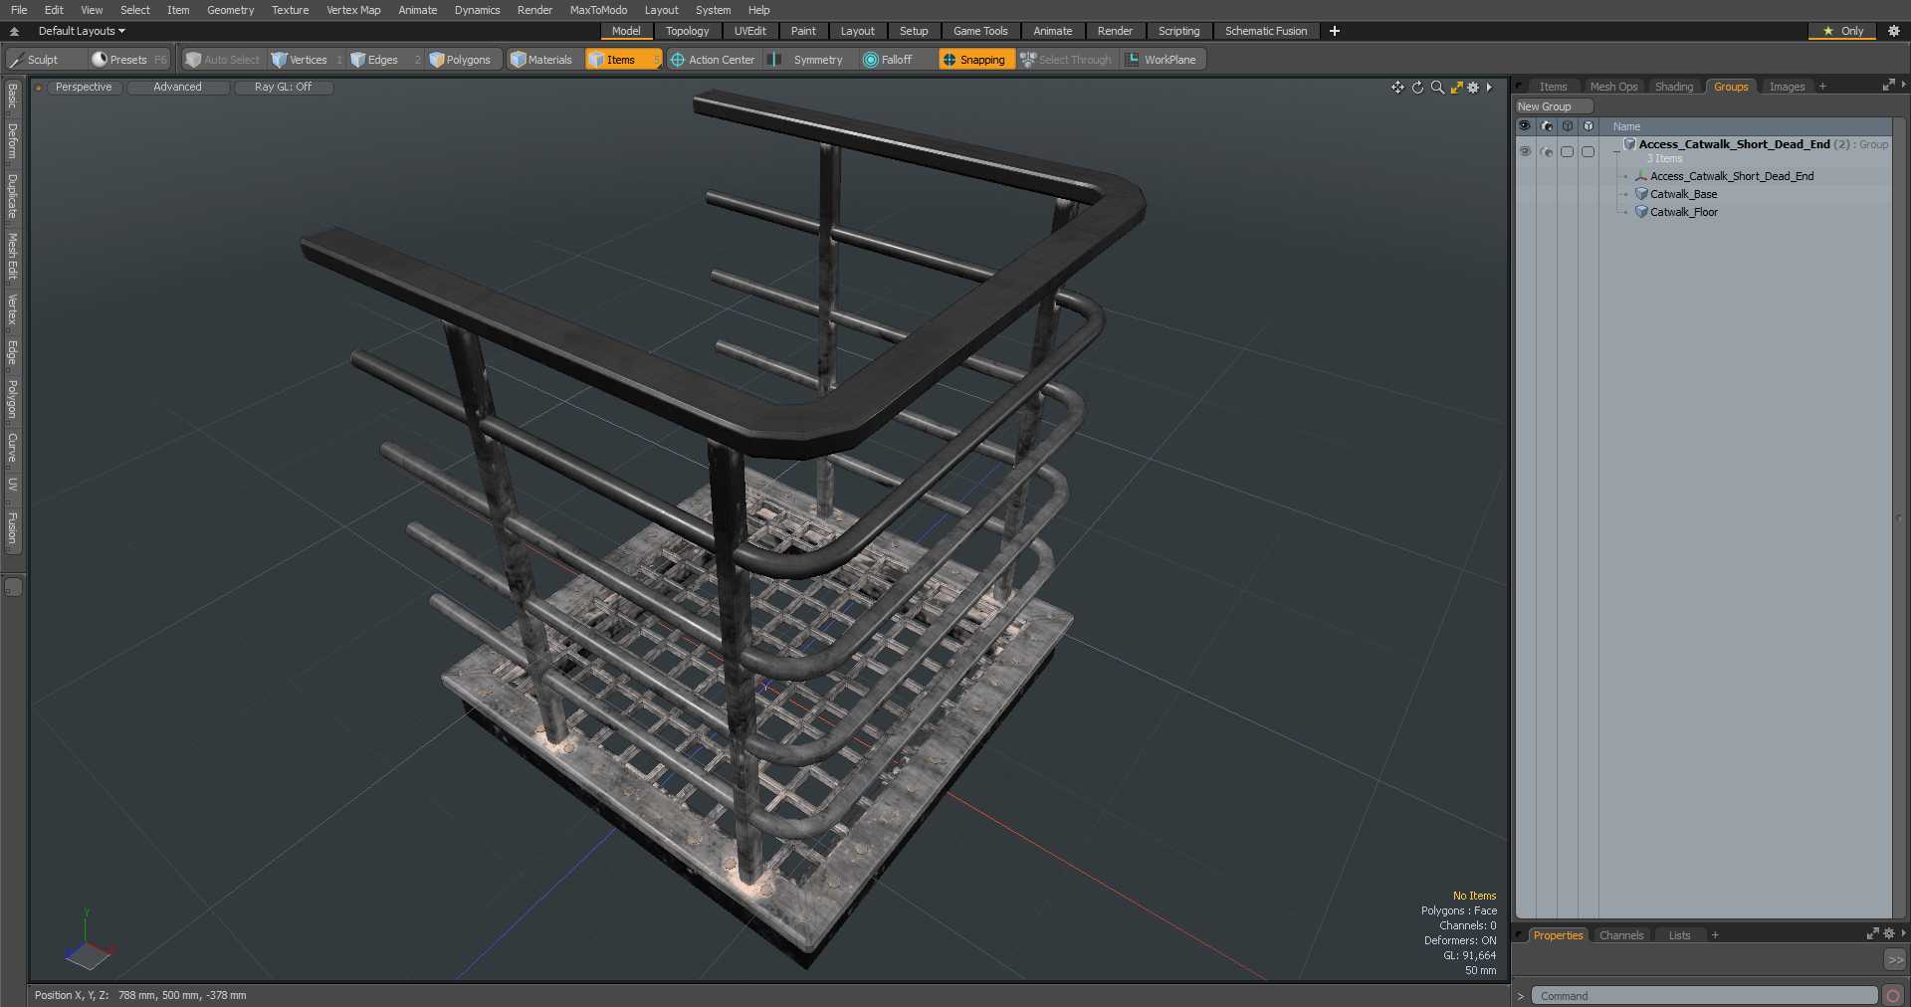
Task: Click the wireframe cube column header
Action: point(1567,126)
